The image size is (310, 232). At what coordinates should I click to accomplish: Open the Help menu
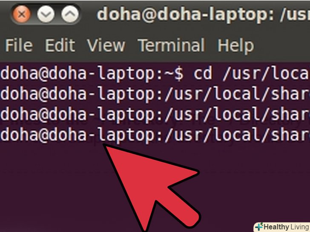point(235,45)
